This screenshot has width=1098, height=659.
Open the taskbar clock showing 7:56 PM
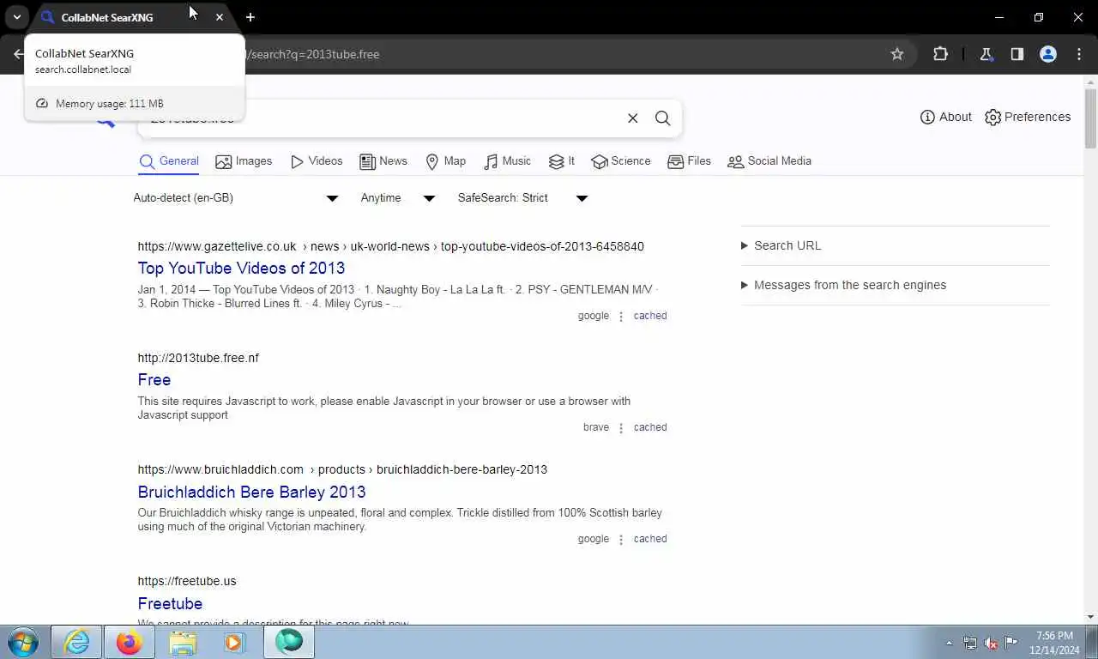(x=1055, y=643)
